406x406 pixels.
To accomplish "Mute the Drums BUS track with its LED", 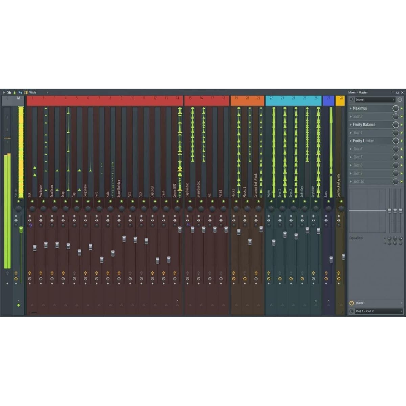I will coord(177,201).
